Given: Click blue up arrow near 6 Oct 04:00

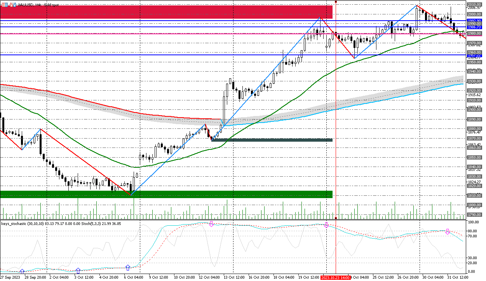Looking at the screenshot, I should click(128, 268).
